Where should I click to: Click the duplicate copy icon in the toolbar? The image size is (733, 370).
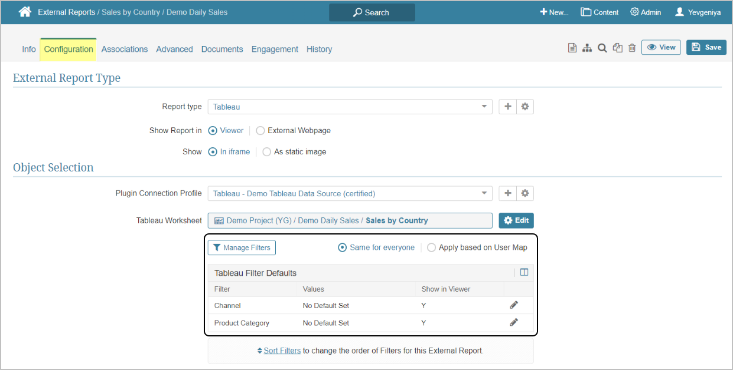(617, 48)
